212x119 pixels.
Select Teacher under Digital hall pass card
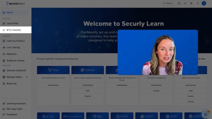(191, 101)
